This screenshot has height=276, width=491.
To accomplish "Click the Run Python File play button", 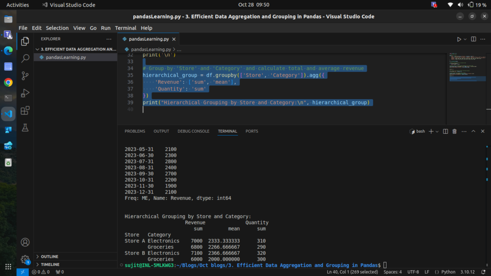I will [x=459, y=39].
